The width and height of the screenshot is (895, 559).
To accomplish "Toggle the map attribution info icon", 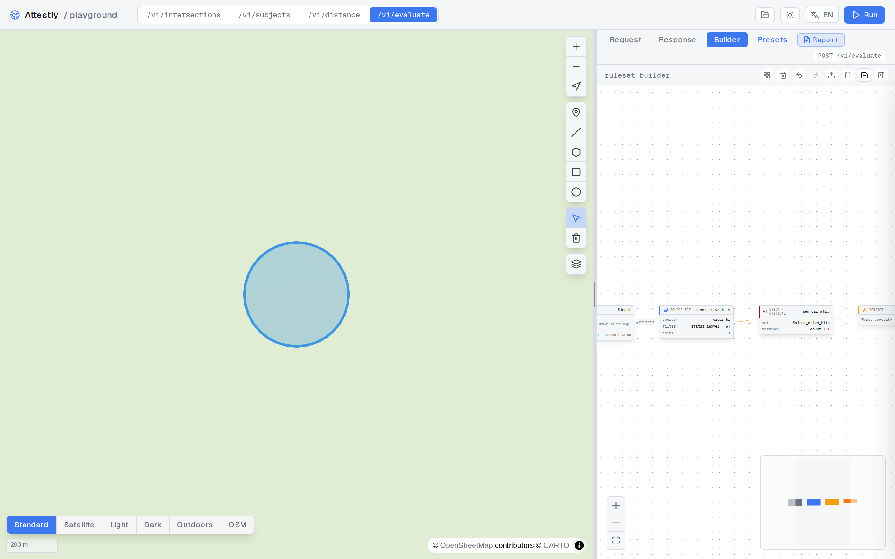I will [579, 545].
